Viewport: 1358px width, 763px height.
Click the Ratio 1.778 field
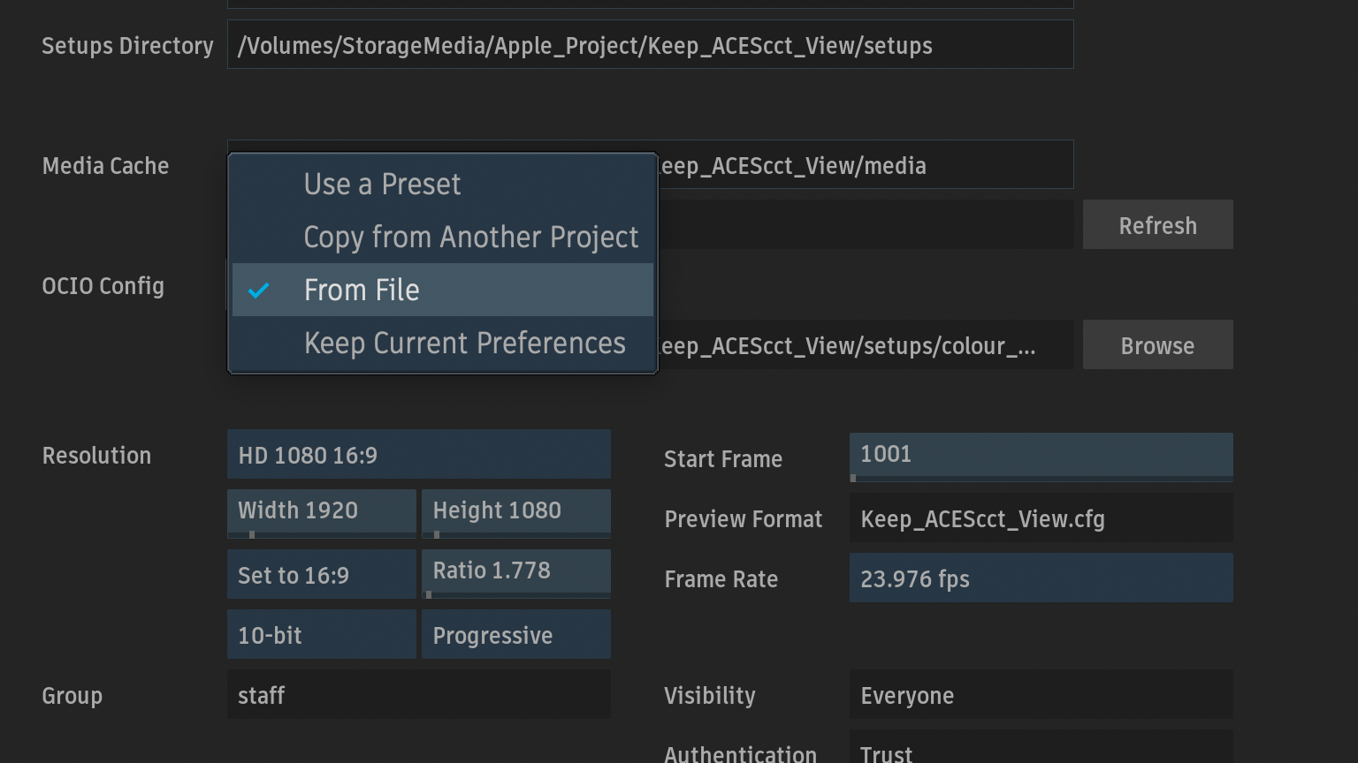[x=515, y=571]
